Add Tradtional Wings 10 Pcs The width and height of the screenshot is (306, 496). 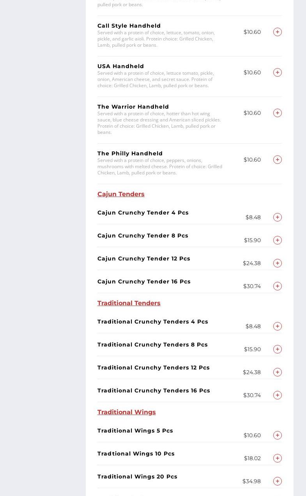pyautogui.click(x=278, y=458)
